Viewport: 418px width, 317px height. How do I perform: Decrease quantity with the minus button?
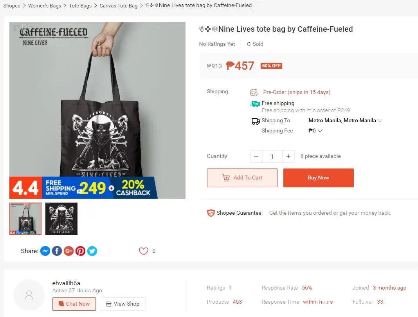click(256, 156)
